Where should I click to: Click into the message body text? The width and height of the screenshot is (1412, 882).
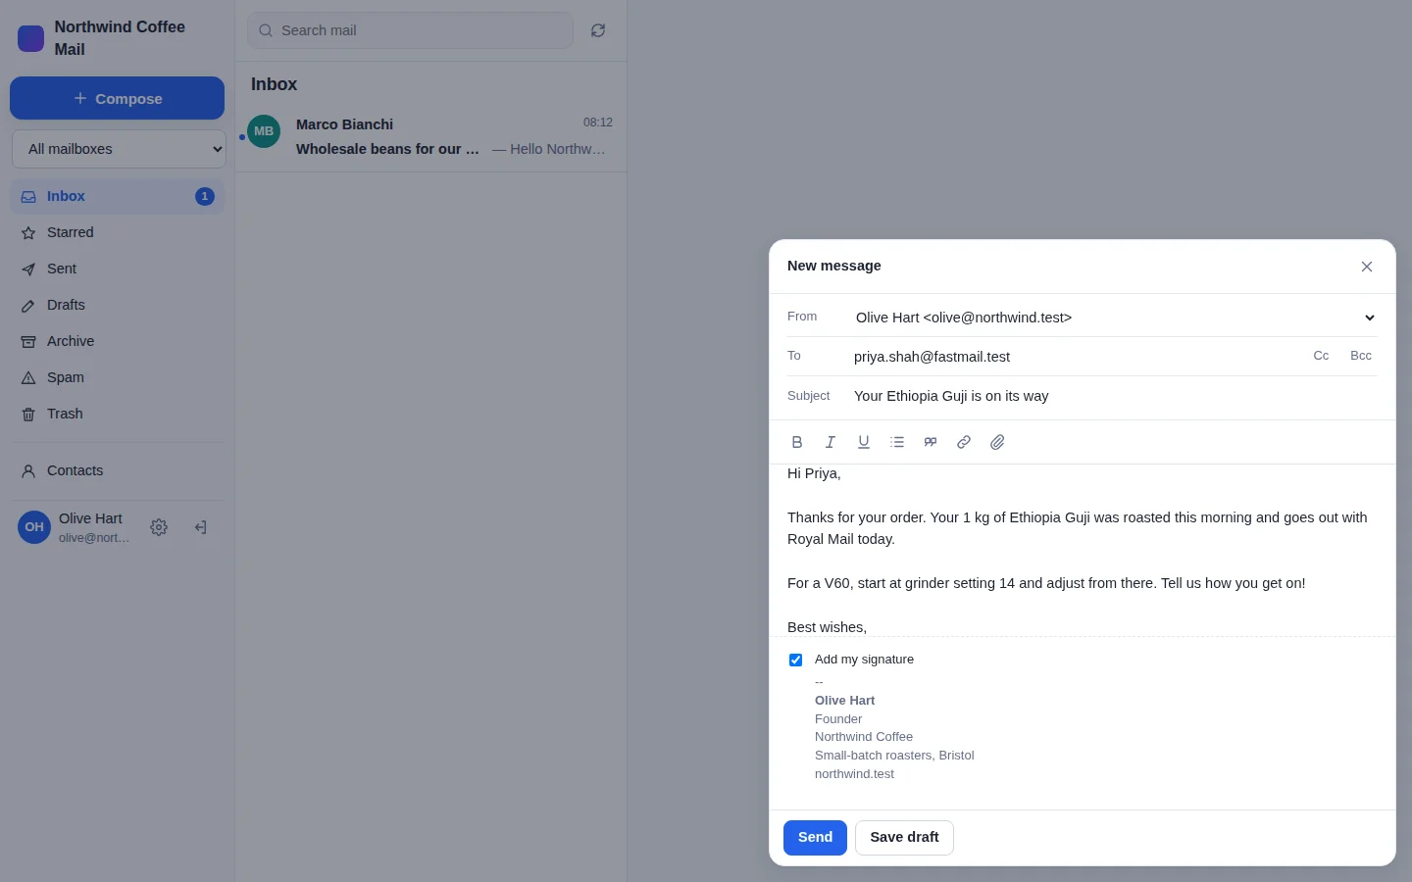pyautogui.click(x=1083, y=550)
